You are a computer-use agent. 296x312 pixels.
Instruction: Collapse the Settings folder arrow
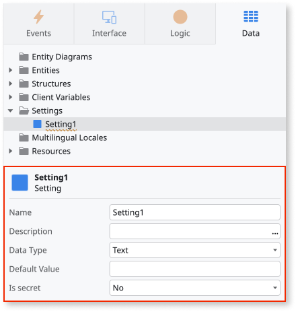click(10, 111)
